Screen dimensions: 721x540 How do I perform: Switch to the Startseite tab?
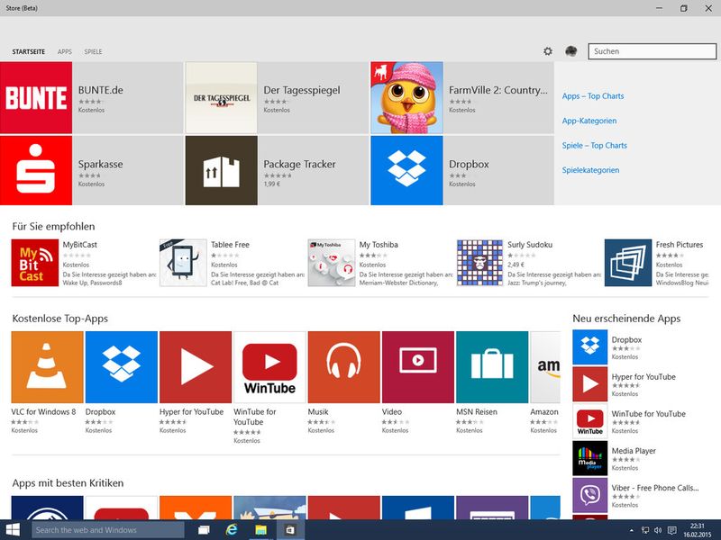click(x=29, y=51)
